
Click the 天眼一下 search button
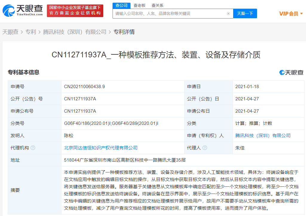pyautogui.click(x=245, y=13)
